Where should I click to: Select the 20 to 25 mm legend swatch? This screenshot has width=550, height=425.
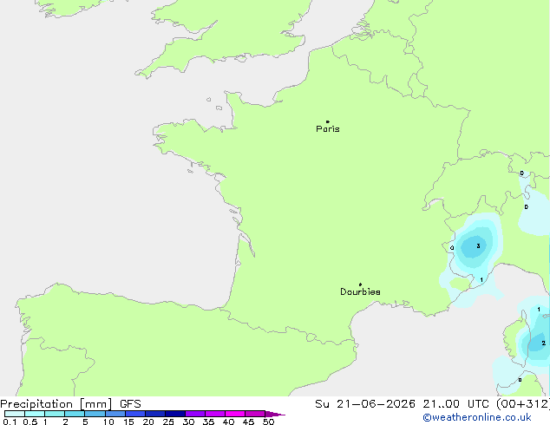pyautogui.click(x=155, y=414)
